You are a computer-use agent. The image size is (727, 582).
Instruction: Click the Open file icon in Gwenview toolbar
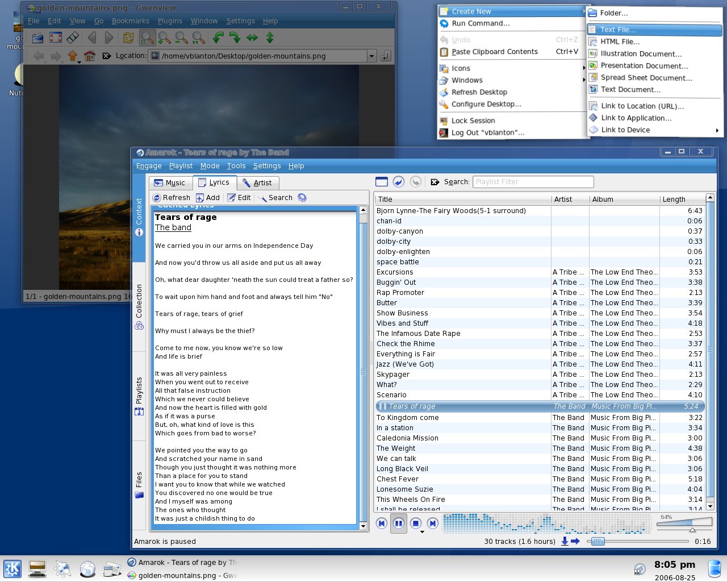point(37,38)
